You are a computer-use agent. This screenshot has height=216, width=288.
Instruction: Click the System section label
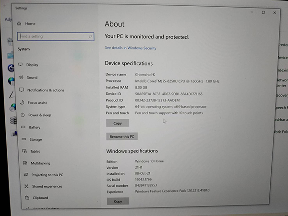click(x=24, y=49)
